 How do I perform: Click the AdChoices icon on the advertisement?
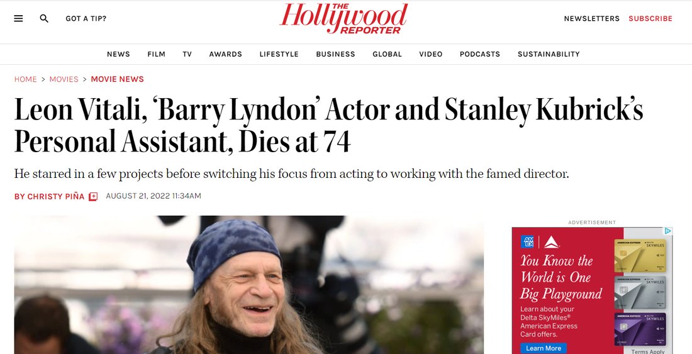point(668,231)
